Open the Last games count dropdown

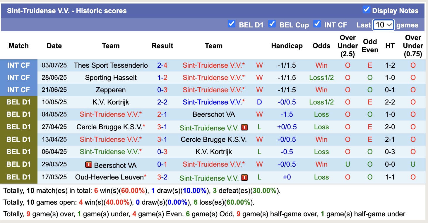point(384,25)
